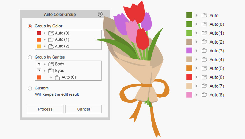Click the question mark icon beside Eyes
245x139 pixels.
pos(39,71)
